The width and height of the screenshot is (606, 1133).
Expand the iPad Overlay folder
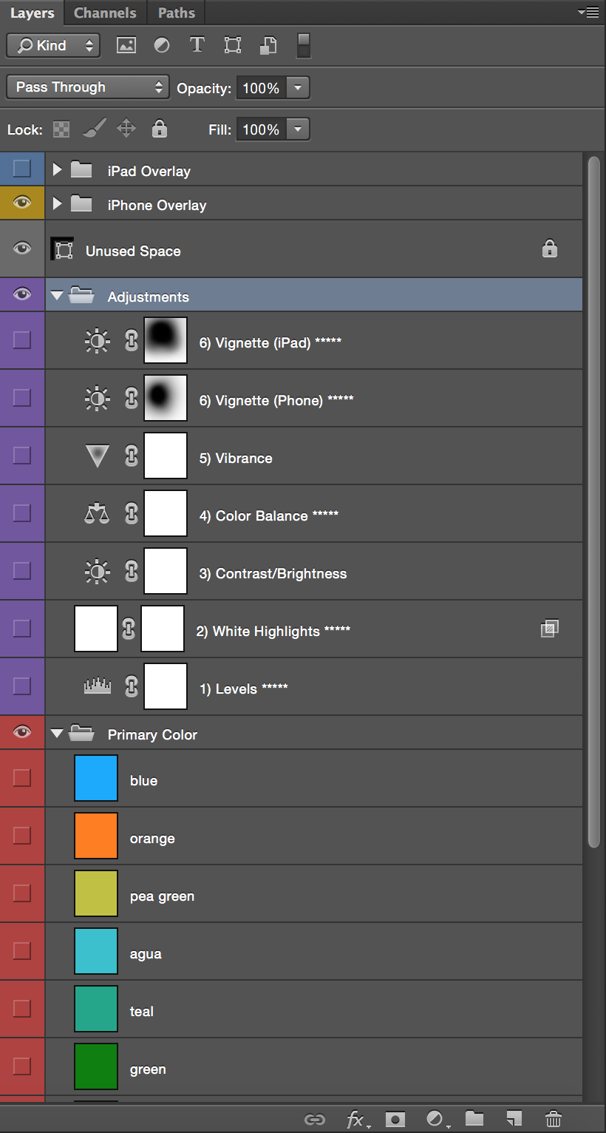tap(57, 170)
